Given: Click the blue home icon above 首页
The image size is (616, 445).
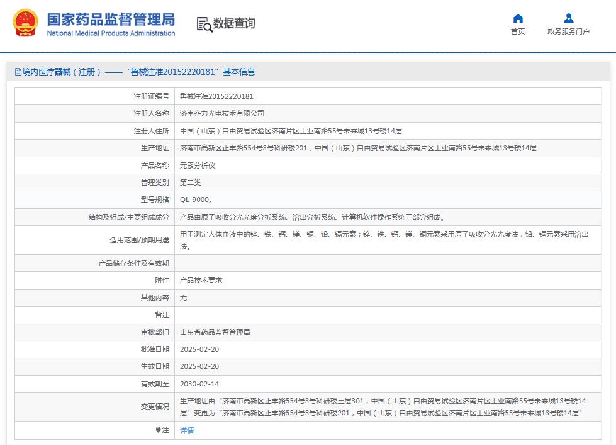Looking at the screenshot, I should pyautogui.click(x=517, y=20).
